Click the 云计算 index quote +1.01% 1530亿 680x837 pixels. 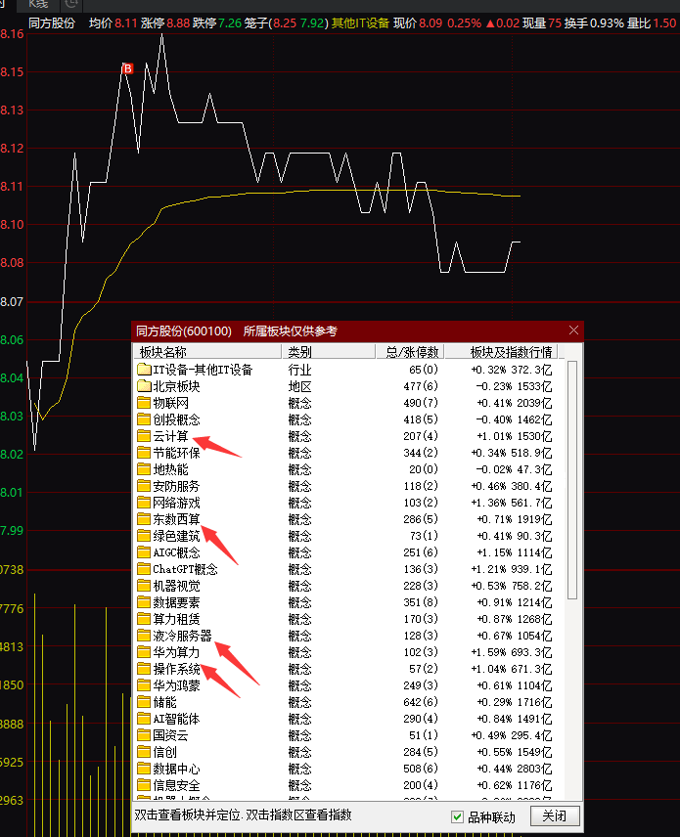coord(515,436)
